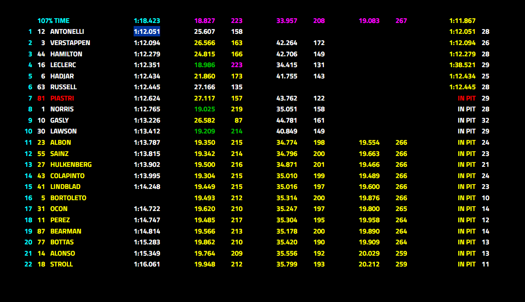
Task: Click Gasly's lap count 32
Action: click(x=486, y=120)
